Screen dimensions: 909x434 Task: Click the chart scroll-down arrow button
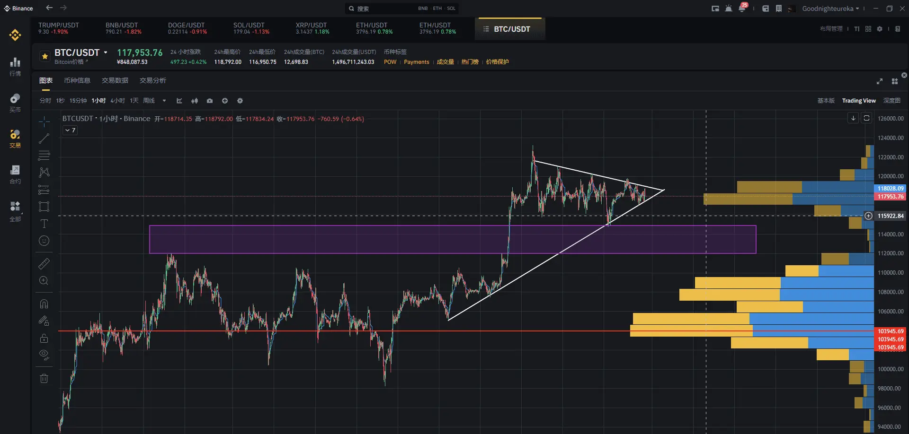[x=853, y=118]
